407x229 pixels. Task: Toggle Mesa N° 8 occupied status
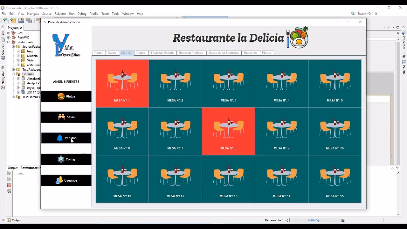228,131
